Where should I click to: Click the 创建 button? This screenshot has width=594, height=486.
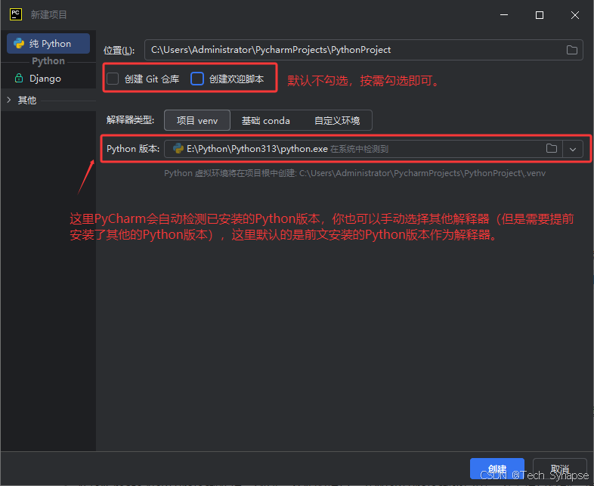pyautogui.click(x=497, y=469)
